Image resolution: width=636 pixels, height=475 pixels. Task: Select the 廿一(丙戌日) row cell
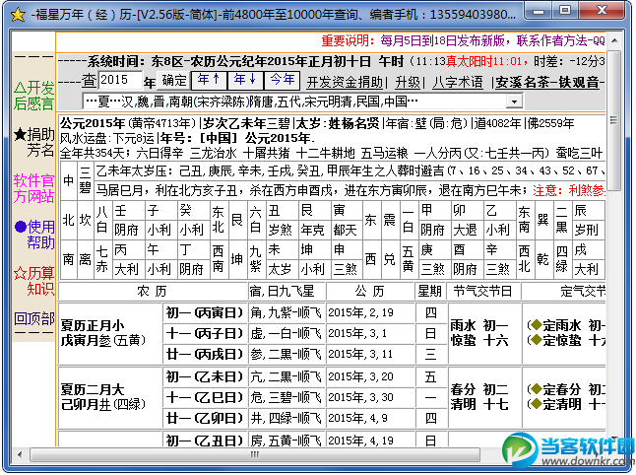point(205,354)
